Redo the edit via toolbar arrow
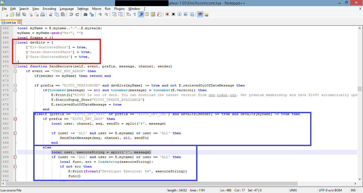This screenshot has height=193, width=363. pos(77,14)
